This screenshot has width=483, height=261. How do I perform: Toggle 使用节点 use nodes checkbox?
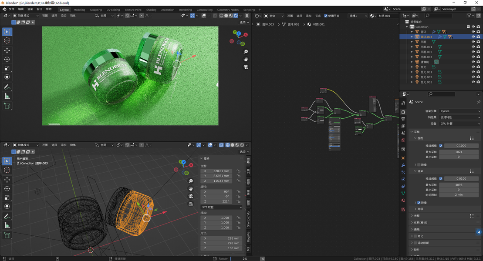click(x=326, y=16)
